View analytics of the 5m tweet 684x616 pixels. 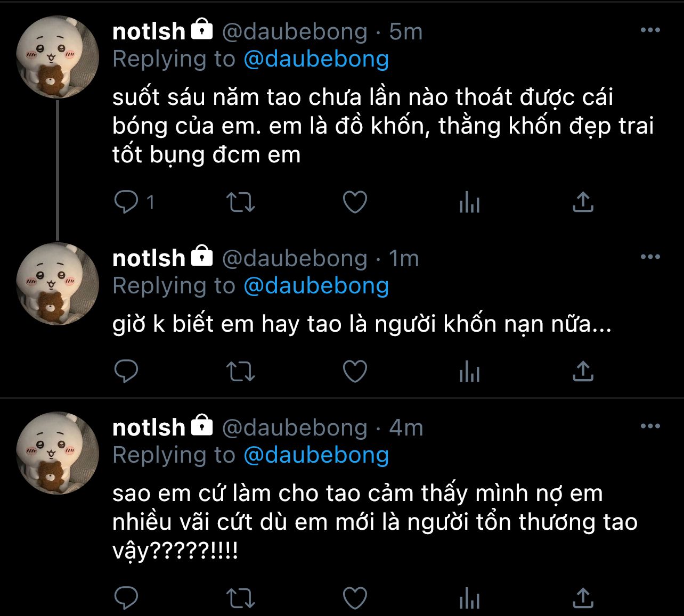pos(469,202)
